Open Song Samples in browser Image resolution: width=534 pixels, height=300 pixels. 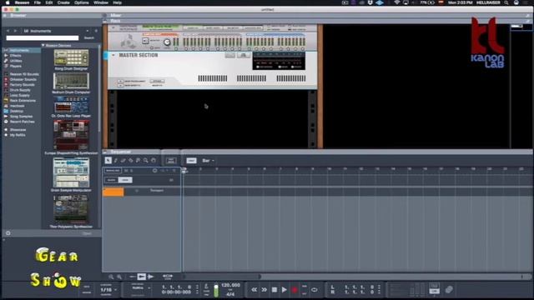[x=21, y=117]
